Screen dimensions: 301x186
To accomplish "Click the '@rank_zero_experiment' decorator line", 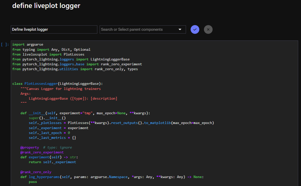I will tap(42, 152).
